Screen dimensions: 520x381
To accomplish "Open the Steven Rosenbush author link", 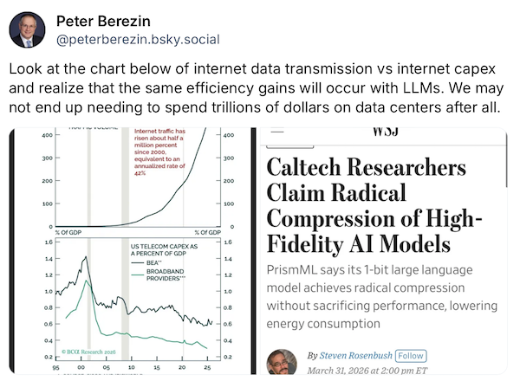I will pyautogui.click(x=355, y=356).
